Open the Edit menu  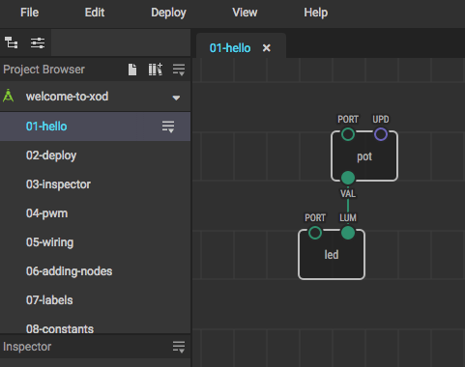point(95,13)
